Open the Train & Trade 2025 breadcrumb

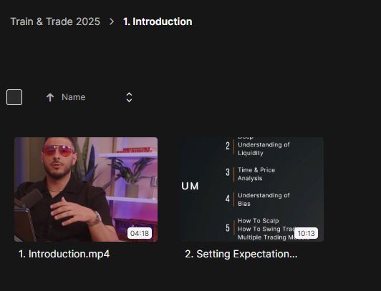[55, 21]
